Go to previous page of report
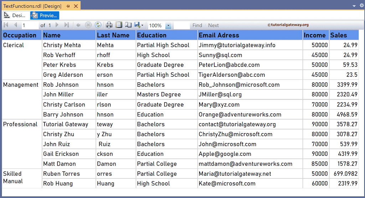 coord(15,25)
